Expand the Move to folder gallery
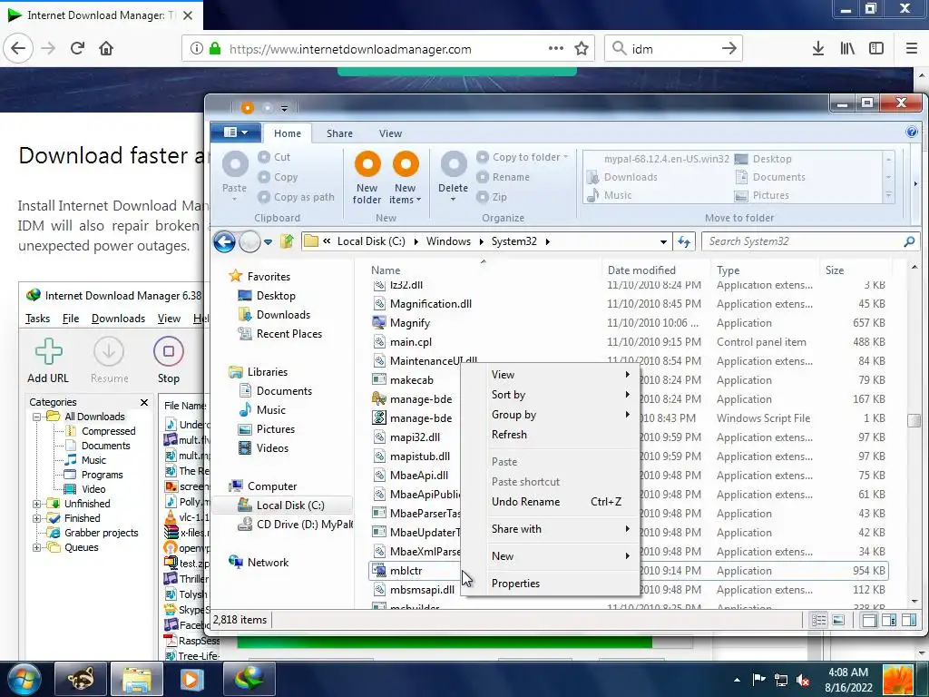Screen dimensions: 929x697 [x=888, y=195]
